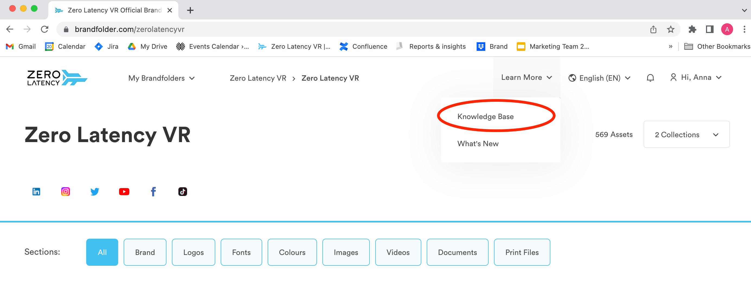
Task: Click the notifications bell icon
Action: click(650, 78)
